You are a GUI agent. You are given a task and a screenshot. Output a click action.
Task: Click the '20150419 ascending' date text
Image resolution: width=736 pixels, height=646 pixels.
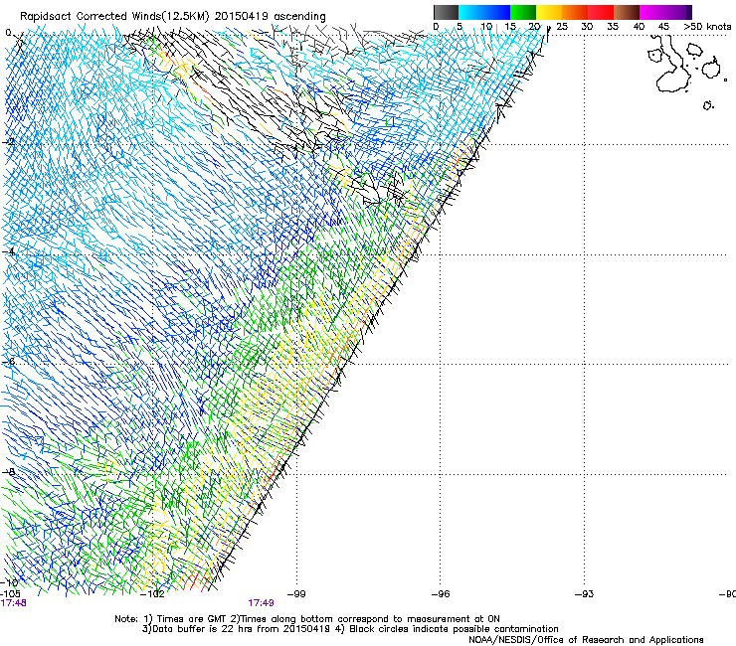tap(270, 17)
